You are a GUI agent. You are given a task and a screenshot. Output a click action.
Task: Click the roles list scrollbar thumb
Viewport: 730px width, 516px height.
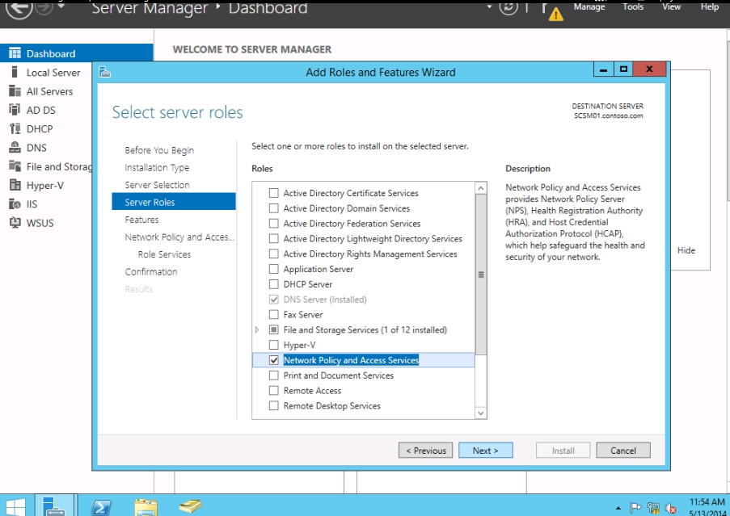(481, 275)
